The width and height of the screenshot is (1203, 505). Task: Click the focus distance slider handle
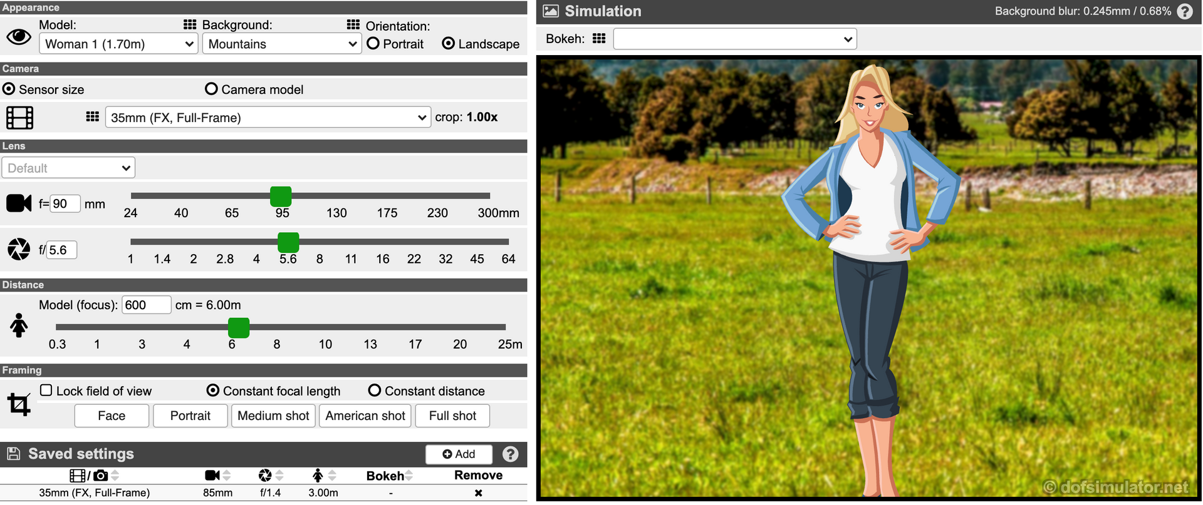[x=239, y=328]
